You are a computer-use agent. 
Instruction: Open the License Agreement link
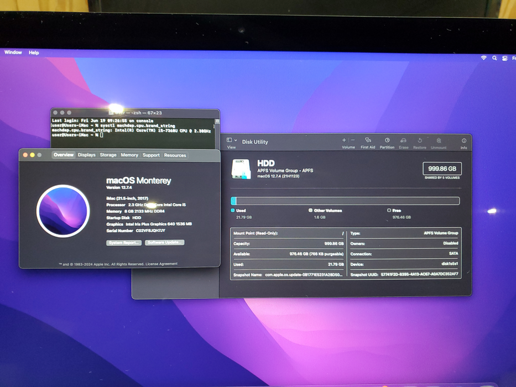click(161, 264)
